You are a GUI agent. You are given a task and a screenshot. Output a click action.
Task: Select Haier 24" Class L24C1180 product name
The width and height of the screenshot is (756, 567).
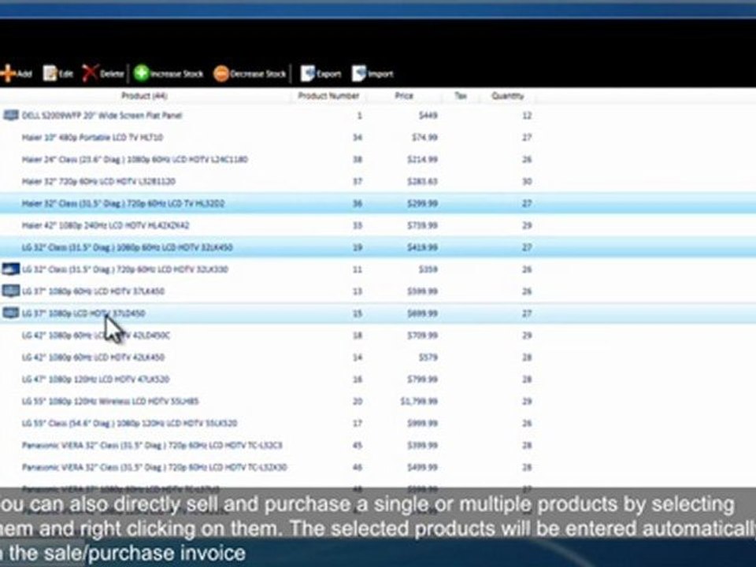(135, 160)
